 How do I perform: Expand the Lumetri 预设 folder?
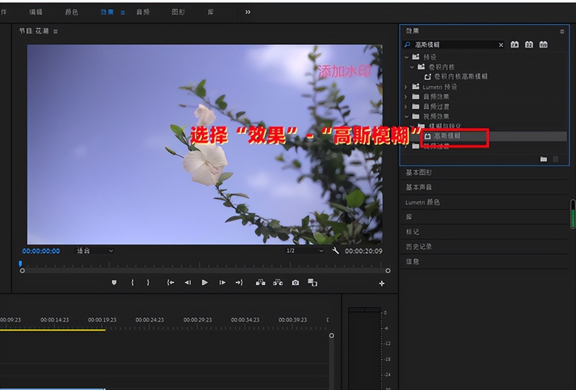pos(406,87)
